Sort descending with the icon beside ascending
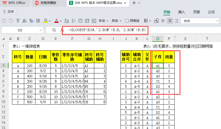Screen dimensions: 221x129 [31, 21]
